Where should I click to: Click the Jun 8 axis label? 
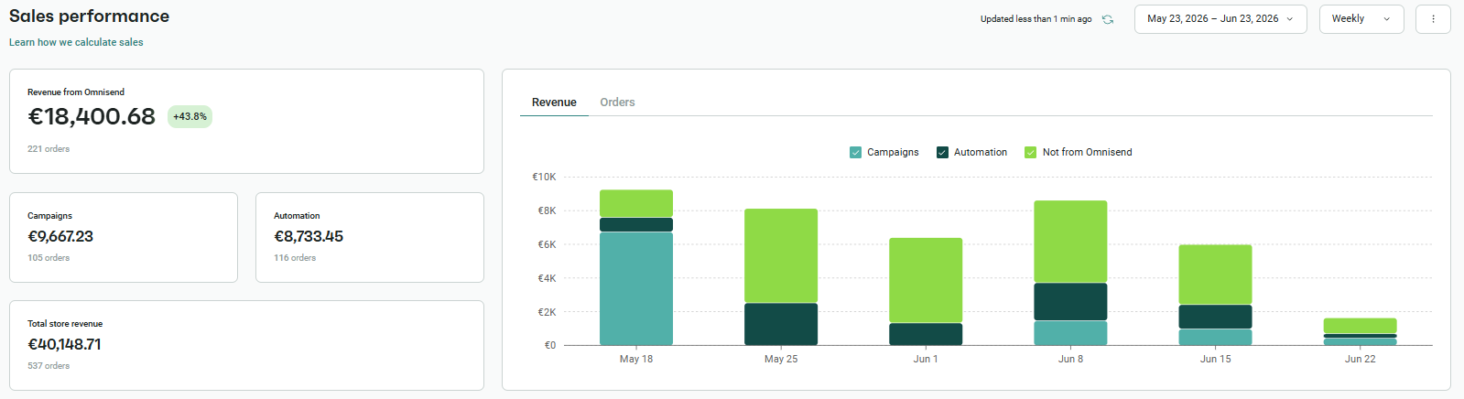(x=1070, y=359)
